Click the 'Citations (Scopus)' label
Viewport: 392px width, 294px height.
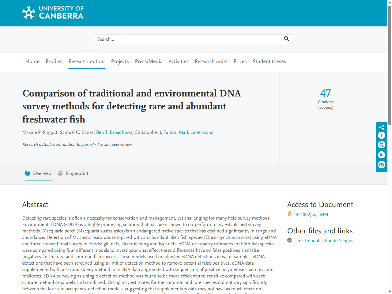coord(326,105)
